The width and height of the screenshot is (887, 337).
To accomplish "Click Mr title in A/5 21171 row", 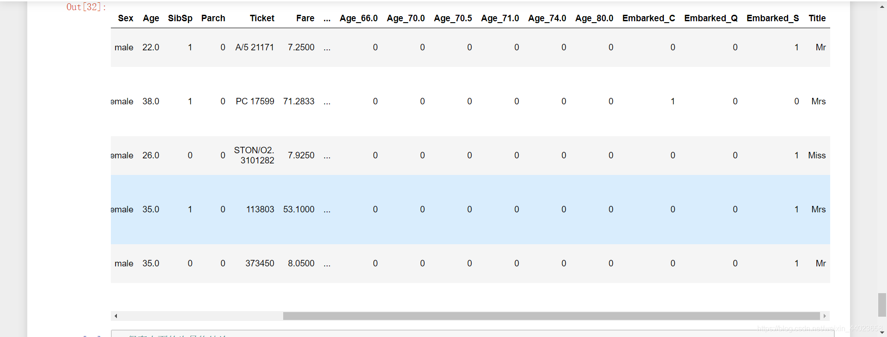I will (821, 48).
